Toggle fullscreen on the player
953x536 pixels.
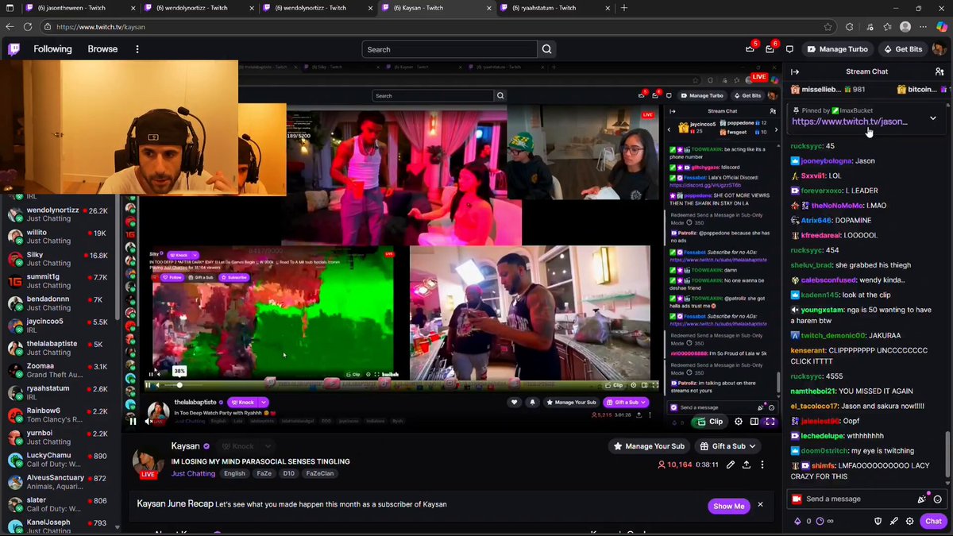(770, 422)
